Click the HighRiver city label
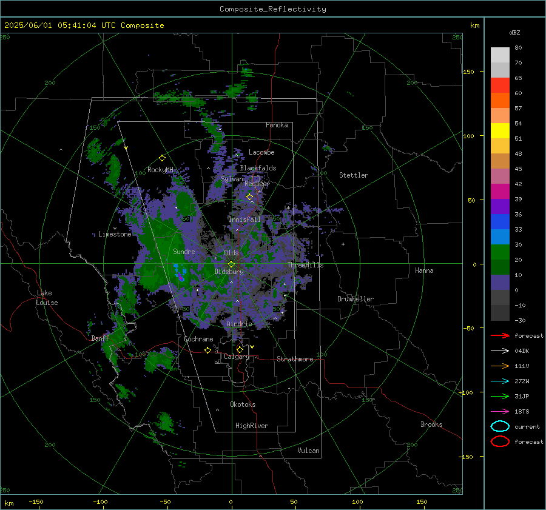 pos(252,426)
